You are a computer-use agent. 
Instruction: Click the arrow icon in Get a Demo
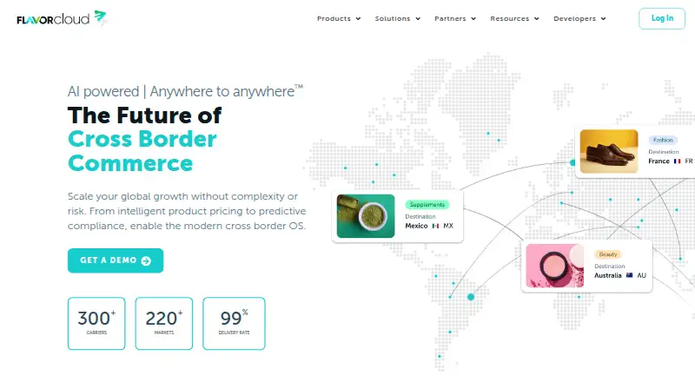click(146, 261)
